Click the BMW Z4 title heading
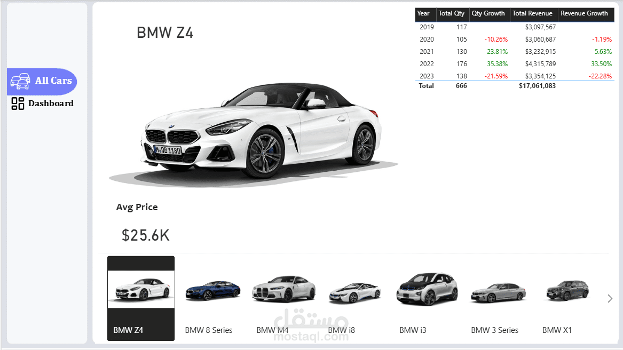Screen dimensions: 623x350 pyautogui.click(x=164, y=33)
